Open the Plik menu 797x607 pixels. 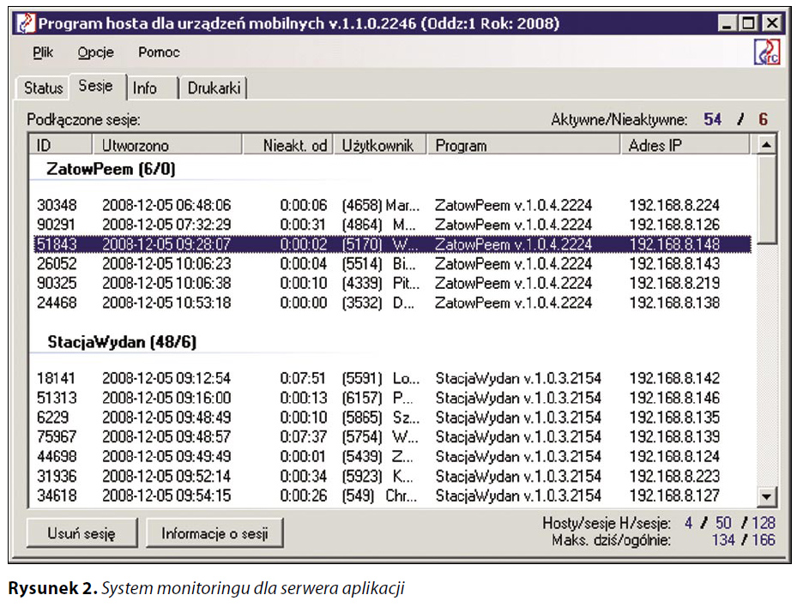pos(43,52)
